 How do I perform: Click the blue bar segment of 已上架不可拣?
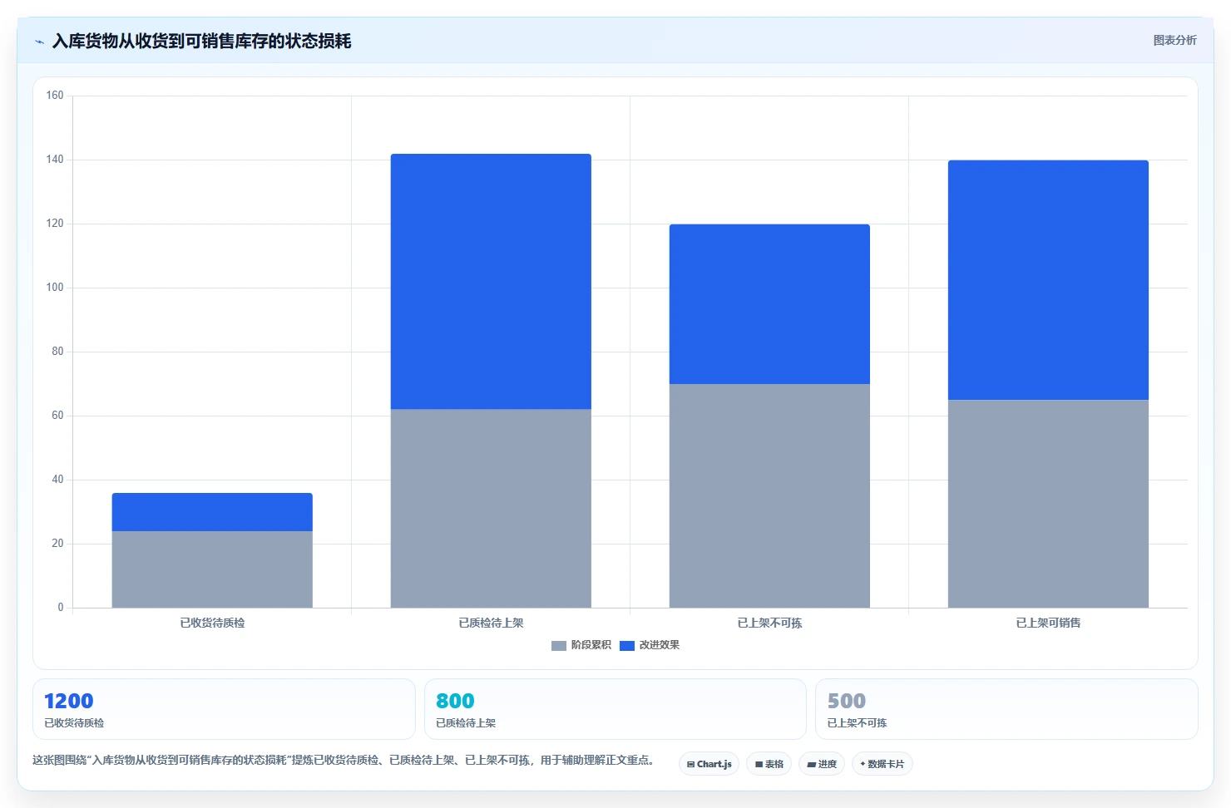pos(769,304)
